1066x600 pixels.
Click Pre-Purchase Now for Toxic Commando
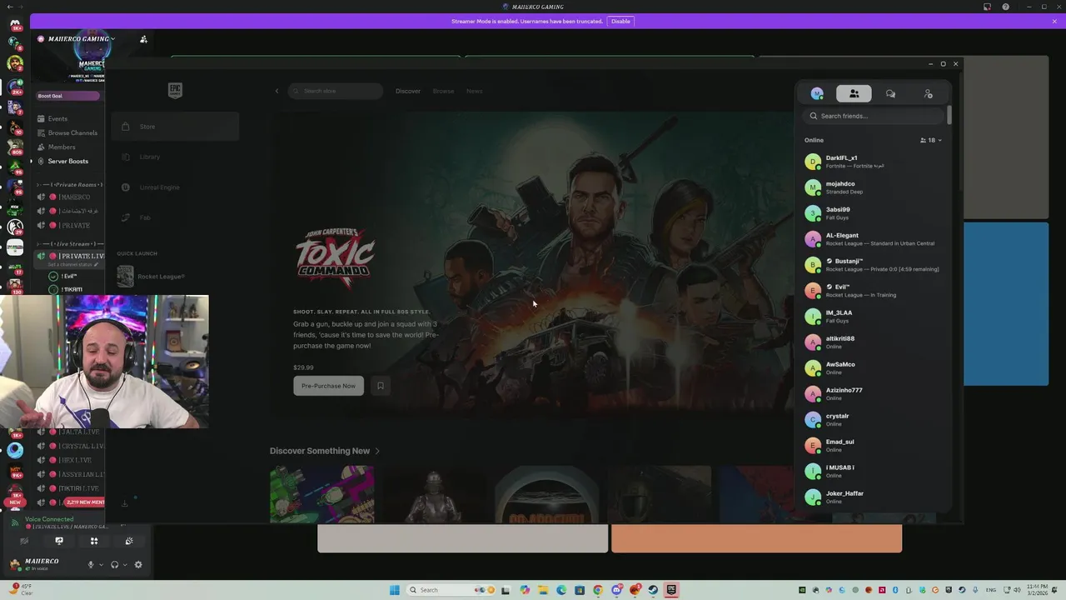tap(328, 386)
